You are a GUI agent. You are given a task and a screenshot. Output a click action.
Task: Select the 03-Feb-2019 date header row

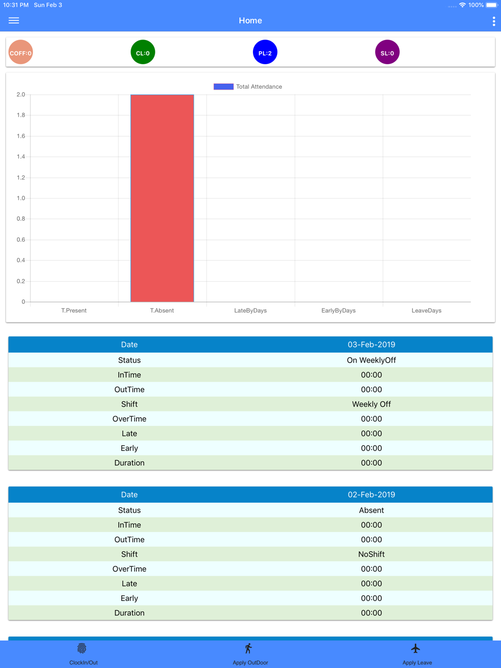pos(250,345)
